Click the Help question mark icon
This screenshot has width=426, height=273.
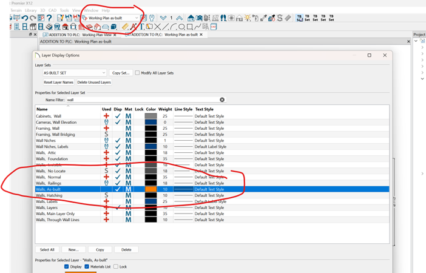point(49,18)
